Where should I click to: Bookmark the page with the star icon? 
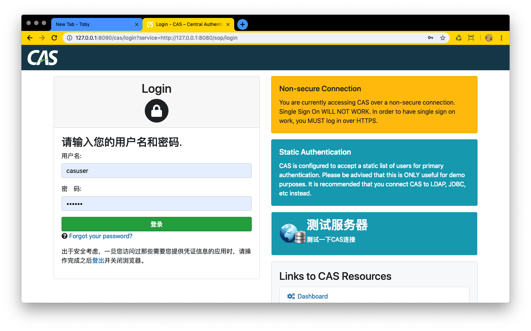click(443, 38)
